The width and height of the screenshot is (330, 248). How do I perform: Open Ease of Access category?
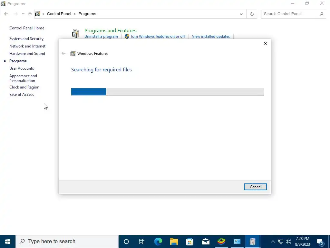pos(22,95)
